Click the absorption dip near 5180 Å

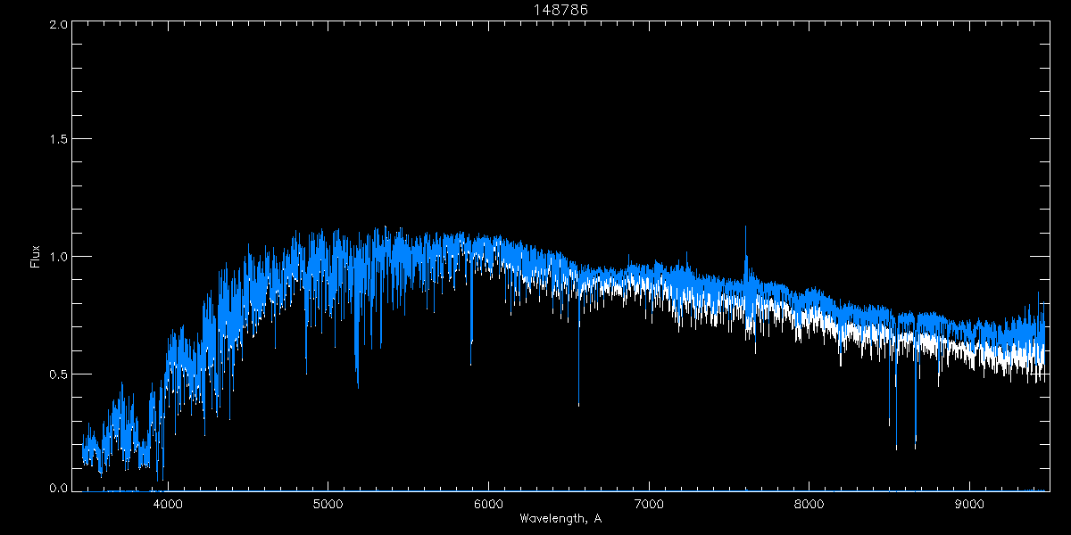point(358,385)
